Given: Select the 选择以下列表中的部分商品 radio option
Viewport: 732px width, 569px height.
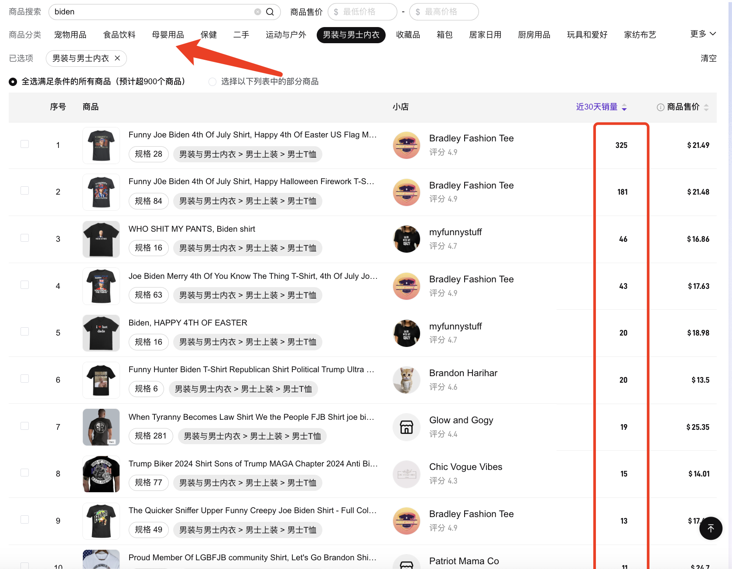Looking at the screenshot, I should [x=212, y=82].
